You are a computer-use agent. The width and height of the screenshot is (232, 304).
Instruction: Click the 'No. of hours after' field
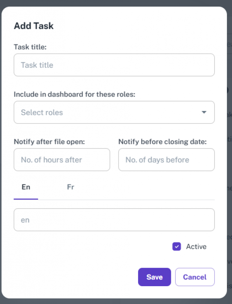[62, 160]
